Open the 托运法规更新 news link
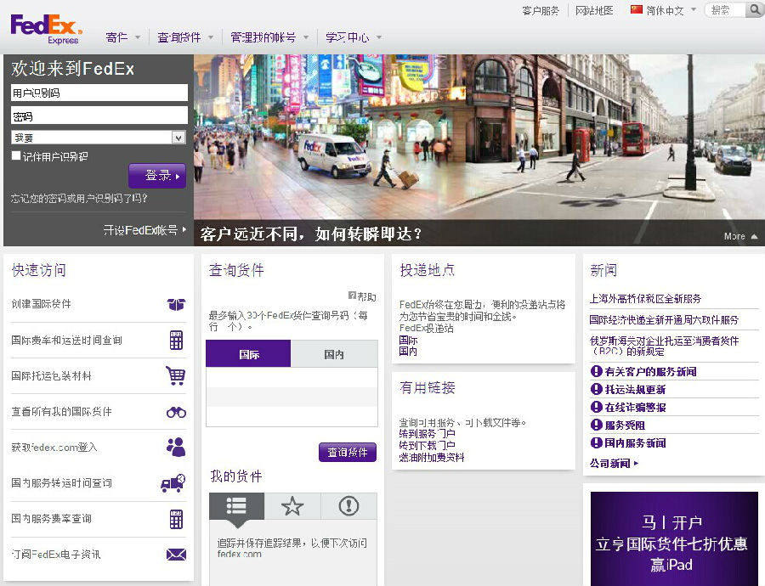765x586 pixels. click(x=635, y=389)
